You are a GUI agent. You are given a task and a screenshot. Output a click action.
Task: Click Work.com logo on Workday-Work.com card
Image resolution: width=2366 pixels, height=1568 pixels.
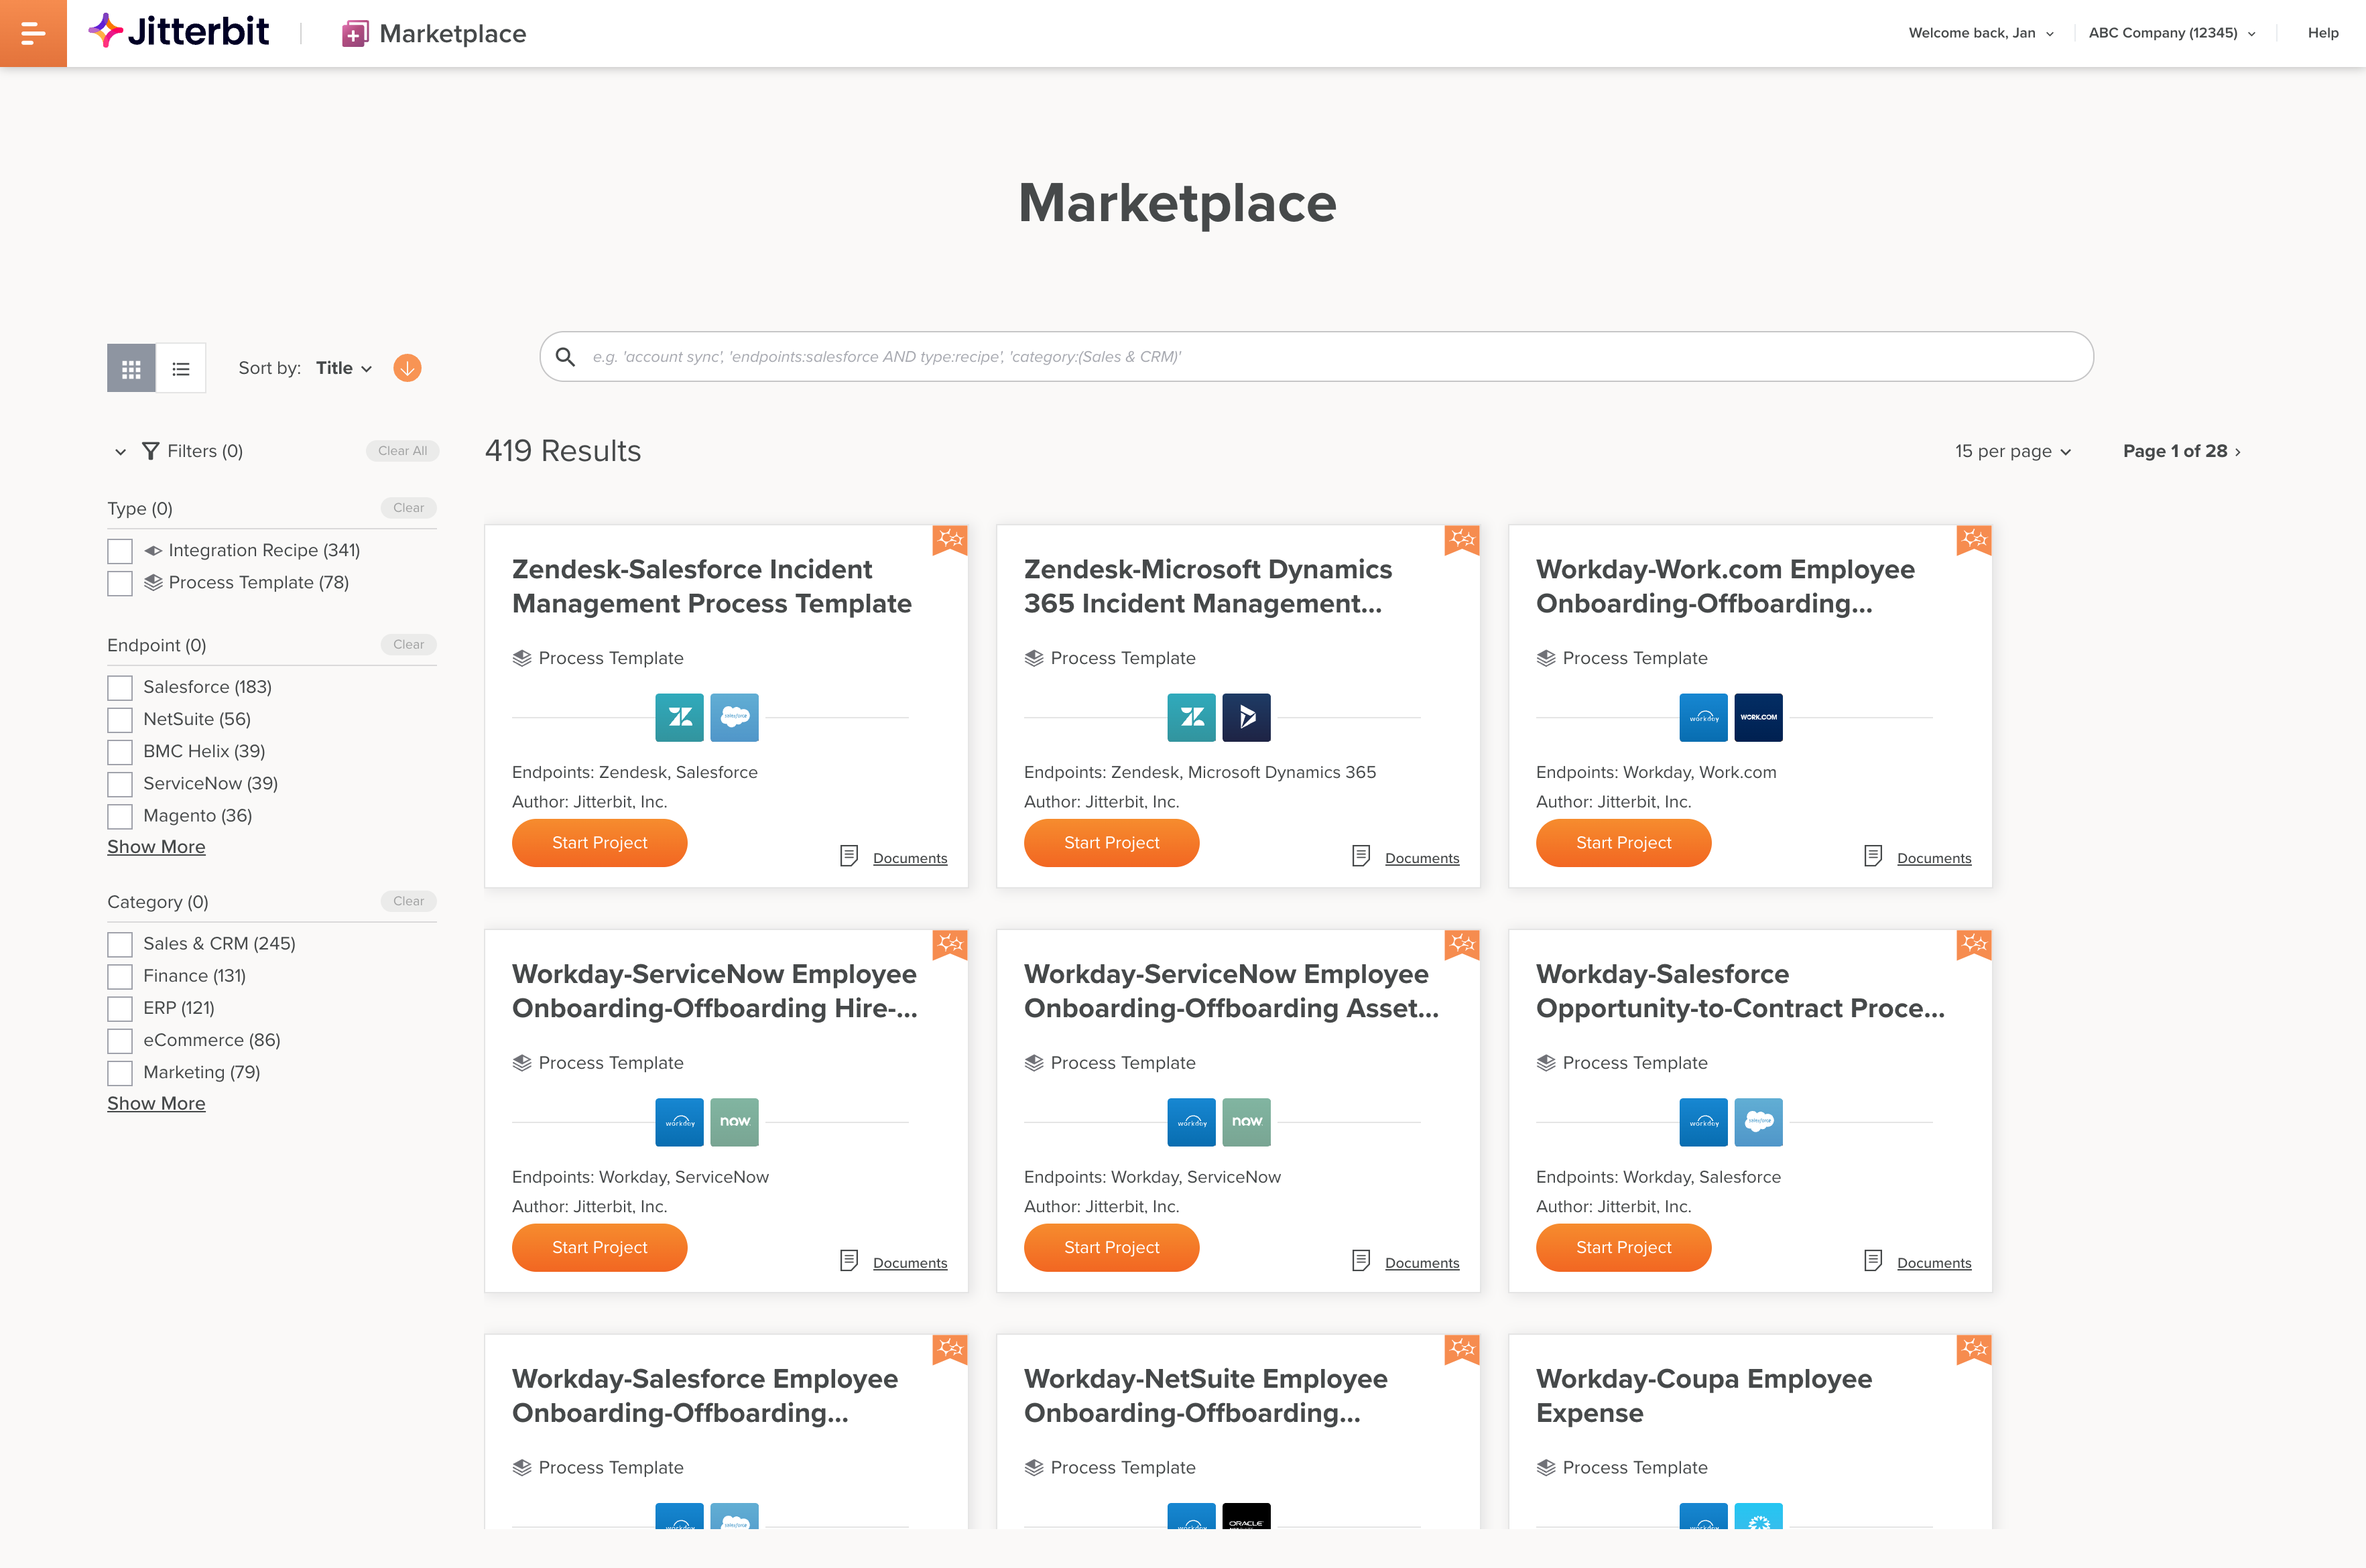click(x=1758, y=717)
